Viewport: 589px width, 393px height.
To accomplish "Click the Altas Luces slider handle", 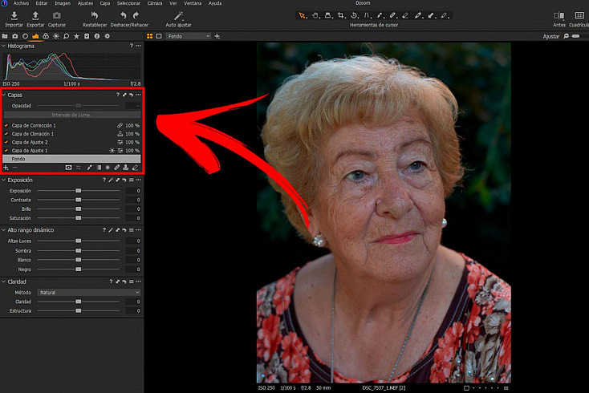I will pos(78,241).
